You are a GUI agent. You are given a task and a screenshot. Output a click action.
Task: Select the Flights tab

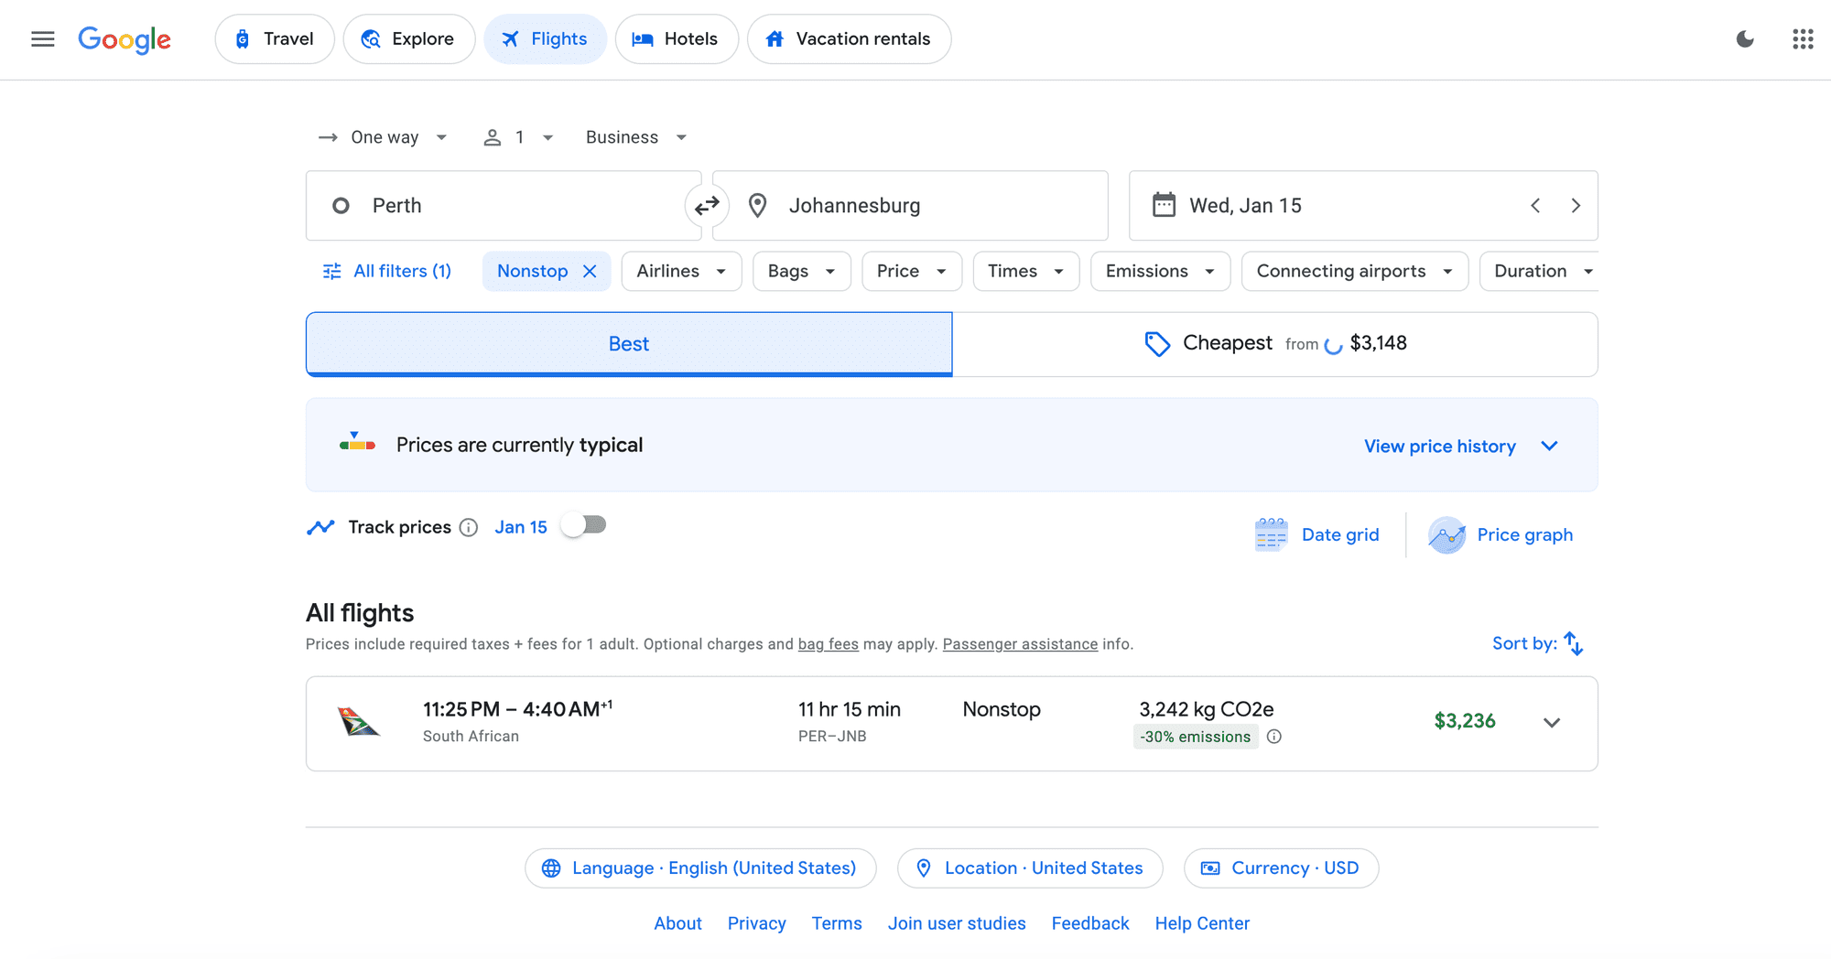coord(546,38)
